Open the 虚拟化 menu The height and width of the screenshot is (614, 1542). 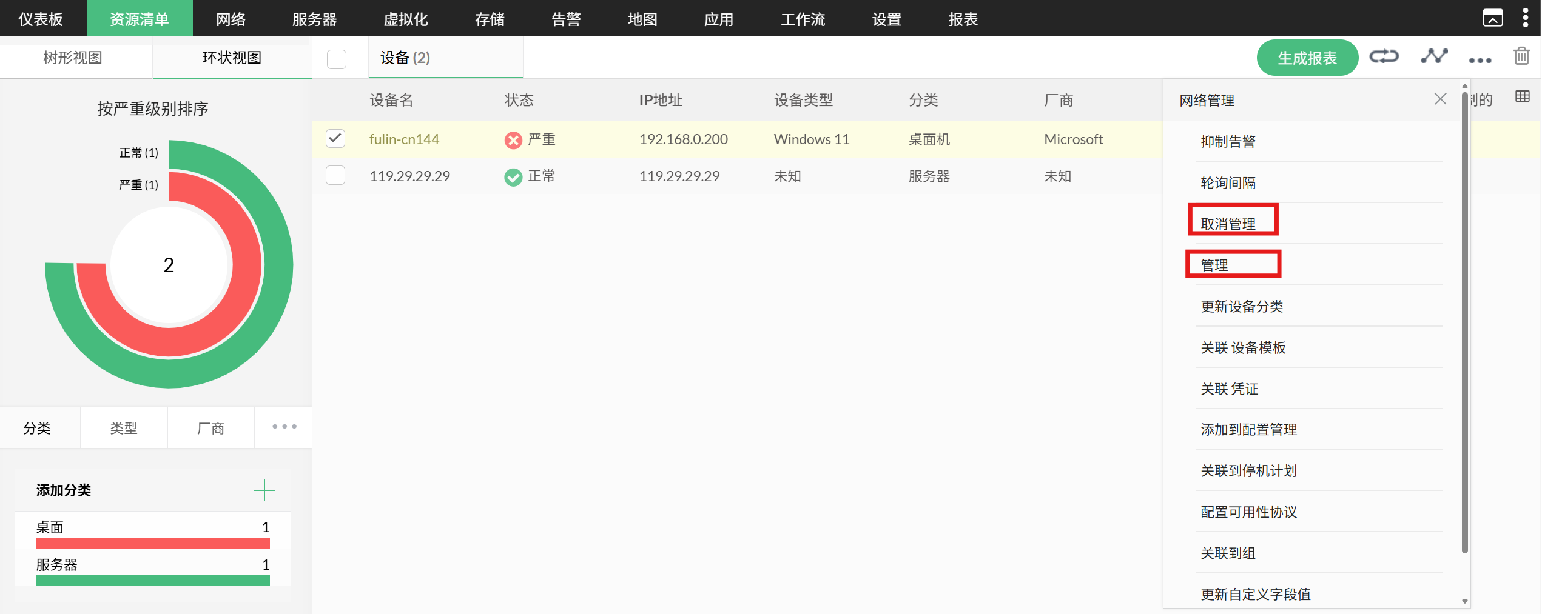(x=406, y=19)
